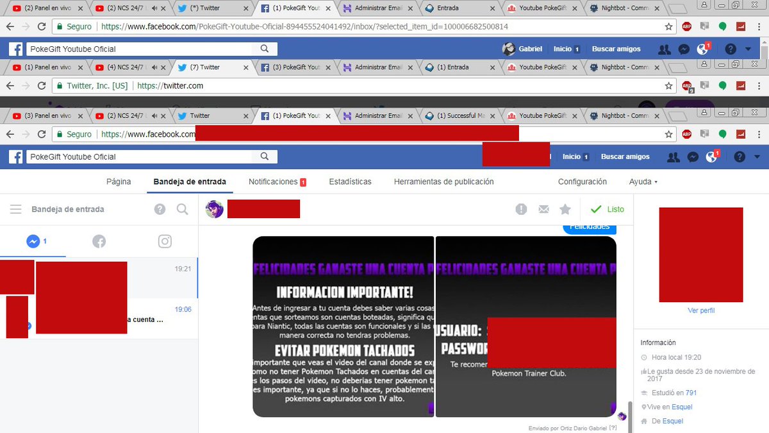
Task: Search conversations with the sidebar magnifier
Action: point(183,209)
